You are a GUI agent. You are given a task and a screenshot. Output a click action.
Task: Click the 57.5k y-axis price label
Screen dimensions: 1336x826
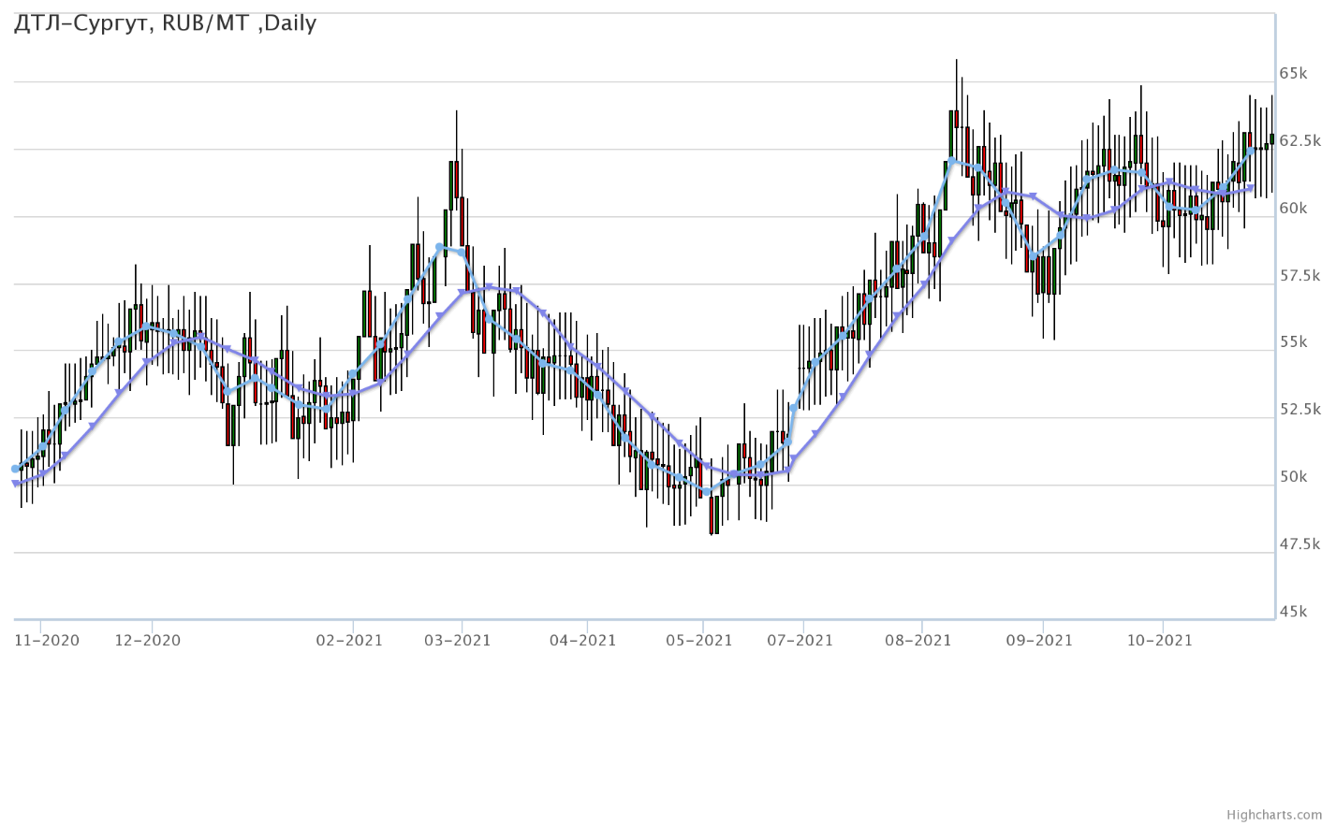pyautogui.click(x=1299, y=276)
